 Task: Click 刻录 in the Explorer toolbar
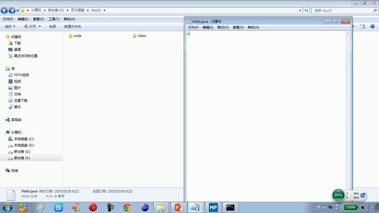point(53,26)
